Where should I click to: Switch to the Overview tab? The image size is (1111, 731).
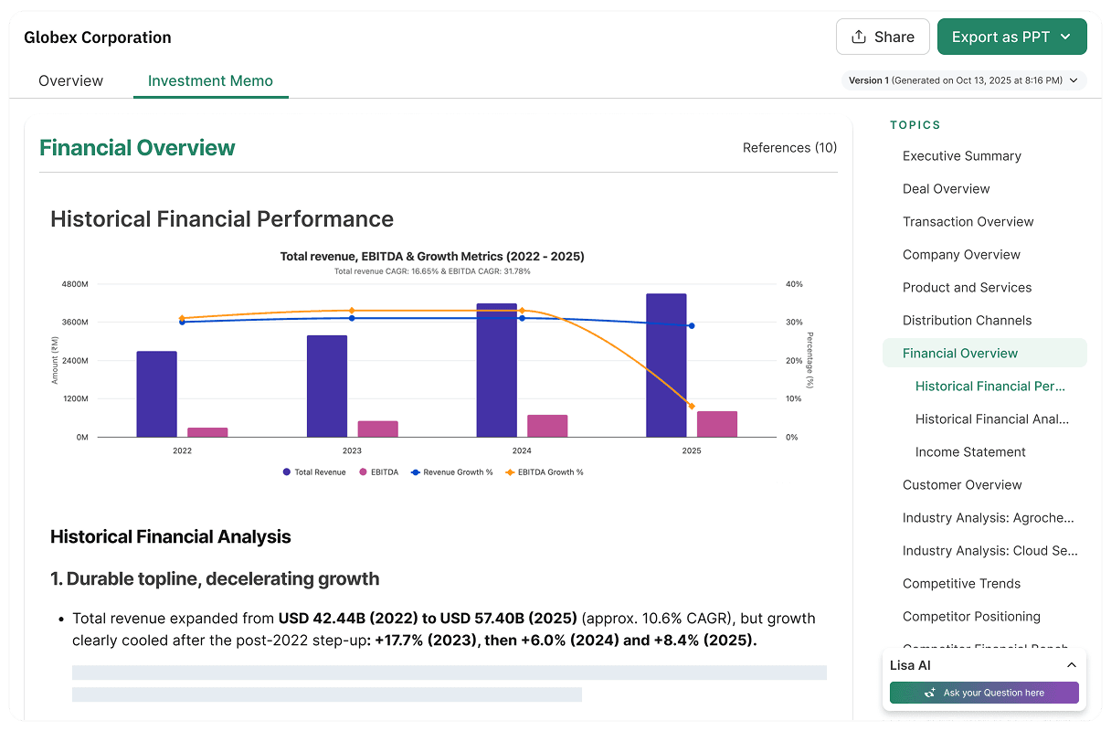(70, 80)
